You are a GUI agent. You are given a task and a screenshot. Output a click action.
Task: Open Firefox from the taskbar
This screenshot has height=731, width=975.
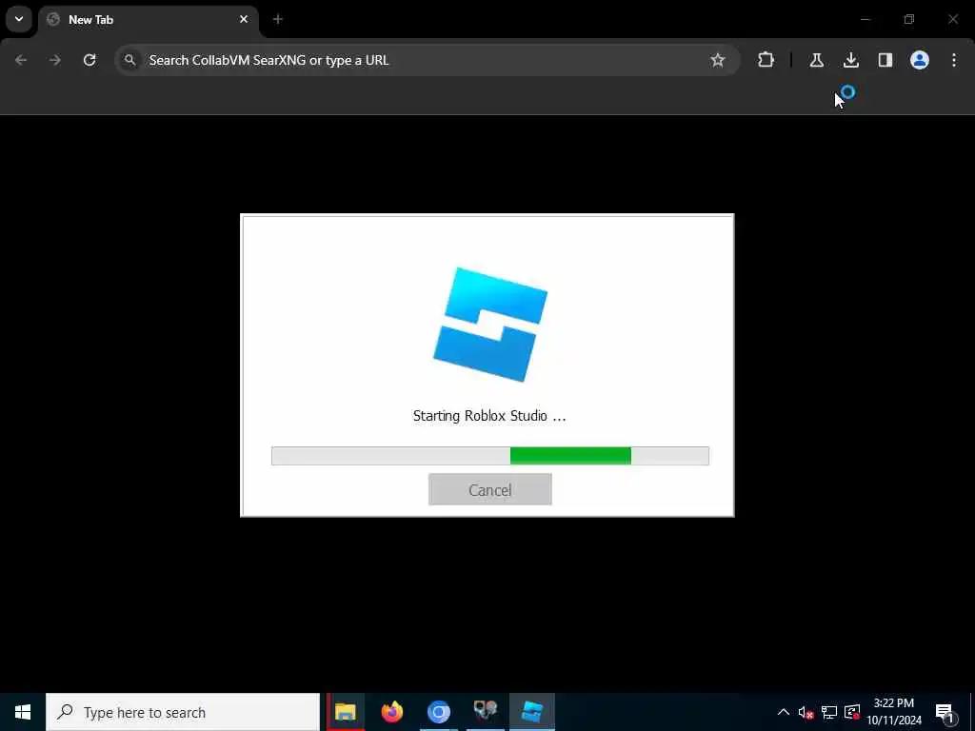tap(391, 712)
